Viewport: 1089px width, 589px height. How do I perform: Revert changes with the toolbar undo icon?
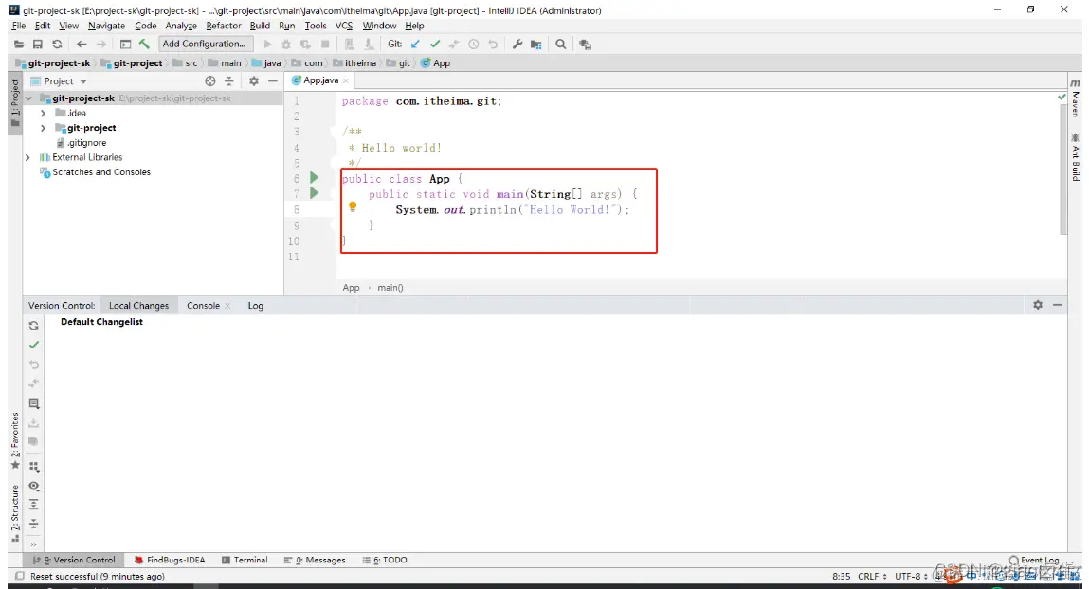(493, 44)
